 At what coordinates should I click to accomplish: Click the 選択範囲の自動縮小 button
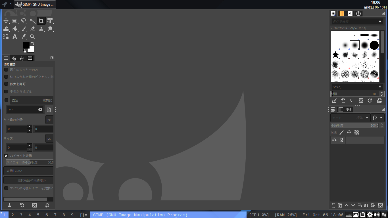[28, 180]
